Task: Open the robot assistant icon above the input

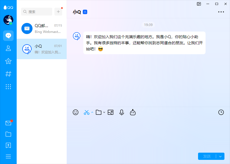Action: point(132,112)
